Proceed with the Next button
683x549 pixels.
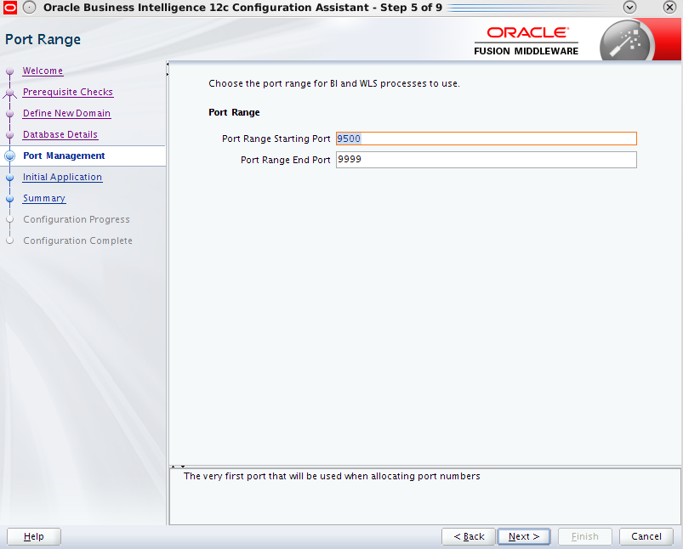(x=524, y=536)
